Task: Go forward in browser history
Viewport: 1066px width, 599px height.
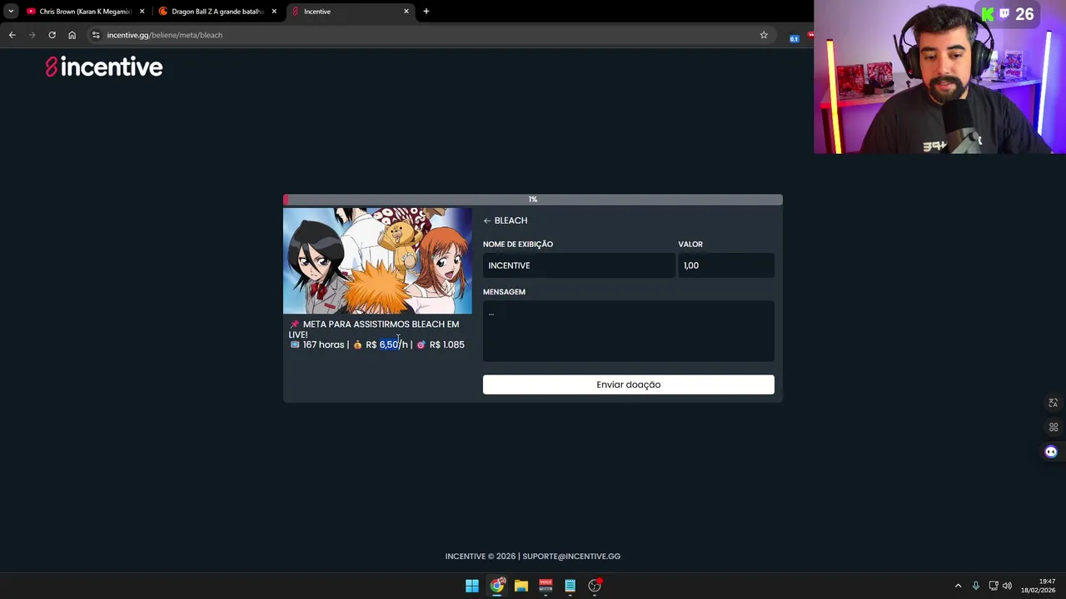Action: 32,35
